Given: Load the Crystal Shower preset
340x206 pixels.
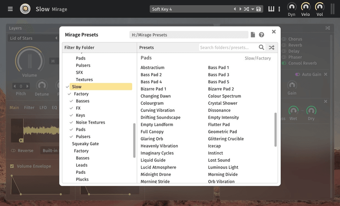Looking at the screenshot, I should pyautogui.click(x=222, y=103).
